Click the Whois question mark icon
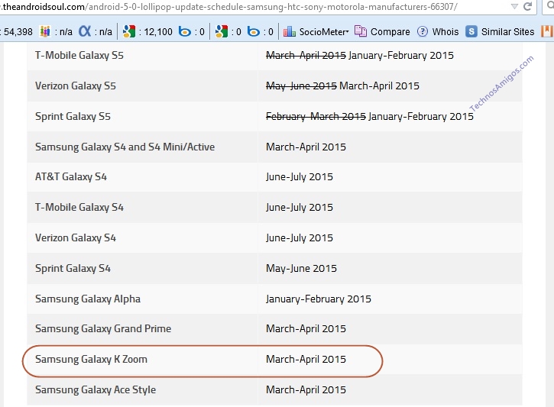Viewport: 554px width, 407px height. [x=423, y=31]
